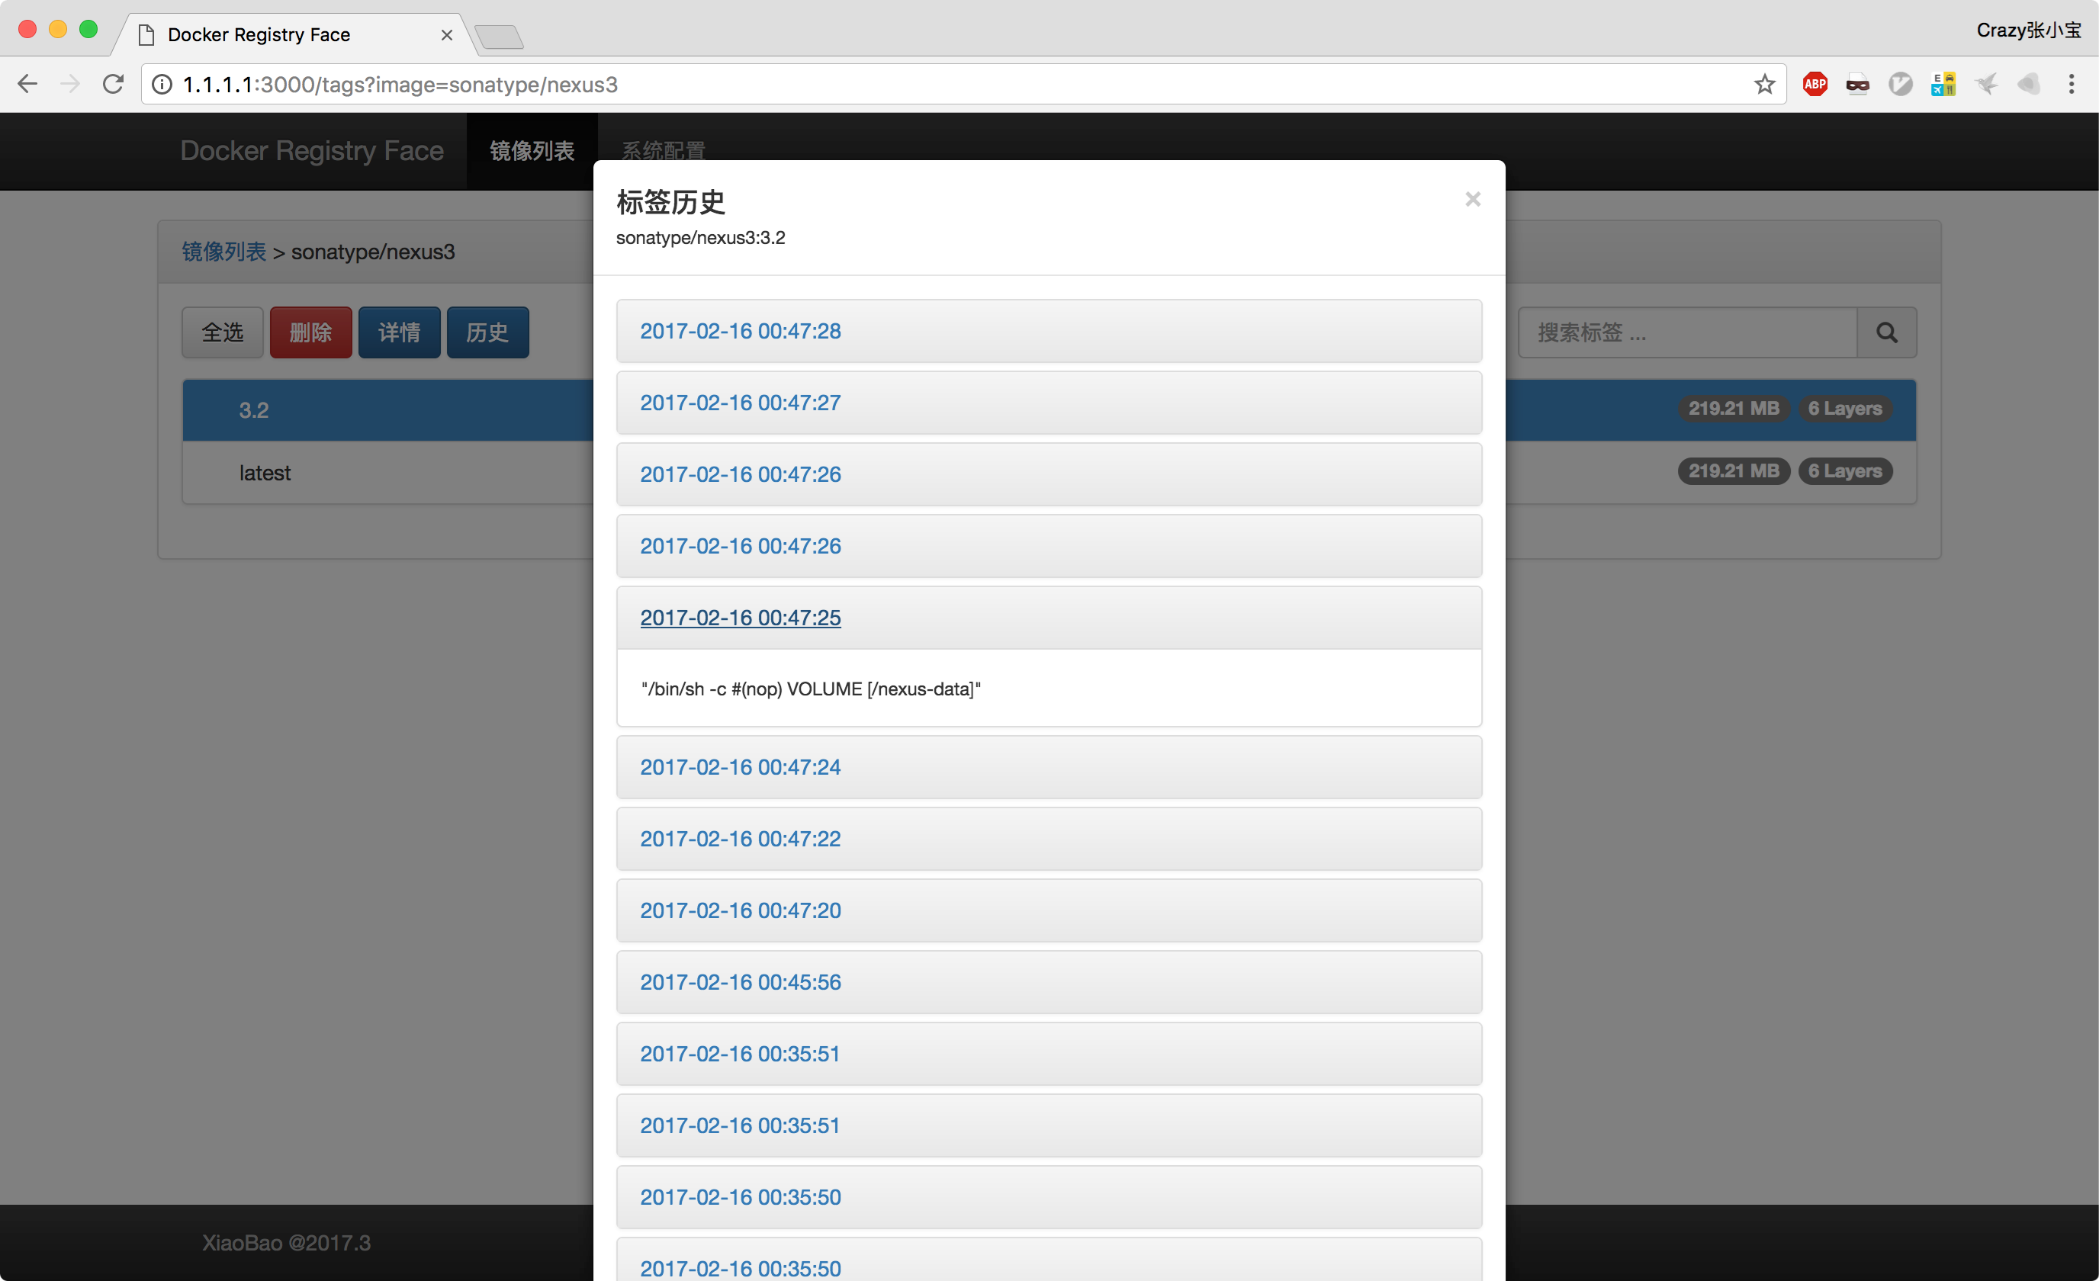Close the 标签历史 modal dialog
2099x1281 pixels.
pyautogui.click(x=1472, y=199)
